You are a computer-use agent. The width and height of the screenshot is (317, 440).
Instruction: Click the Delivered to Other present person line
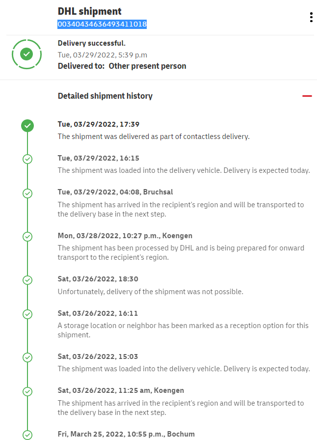point(122,66)
